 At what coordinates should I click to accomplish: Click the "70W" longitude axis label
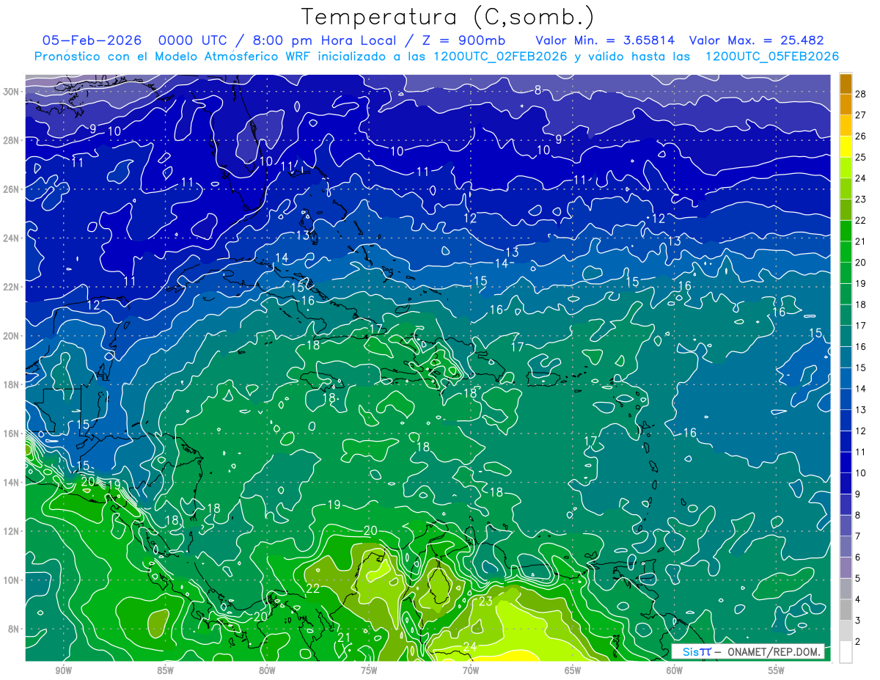coord(471,670)
